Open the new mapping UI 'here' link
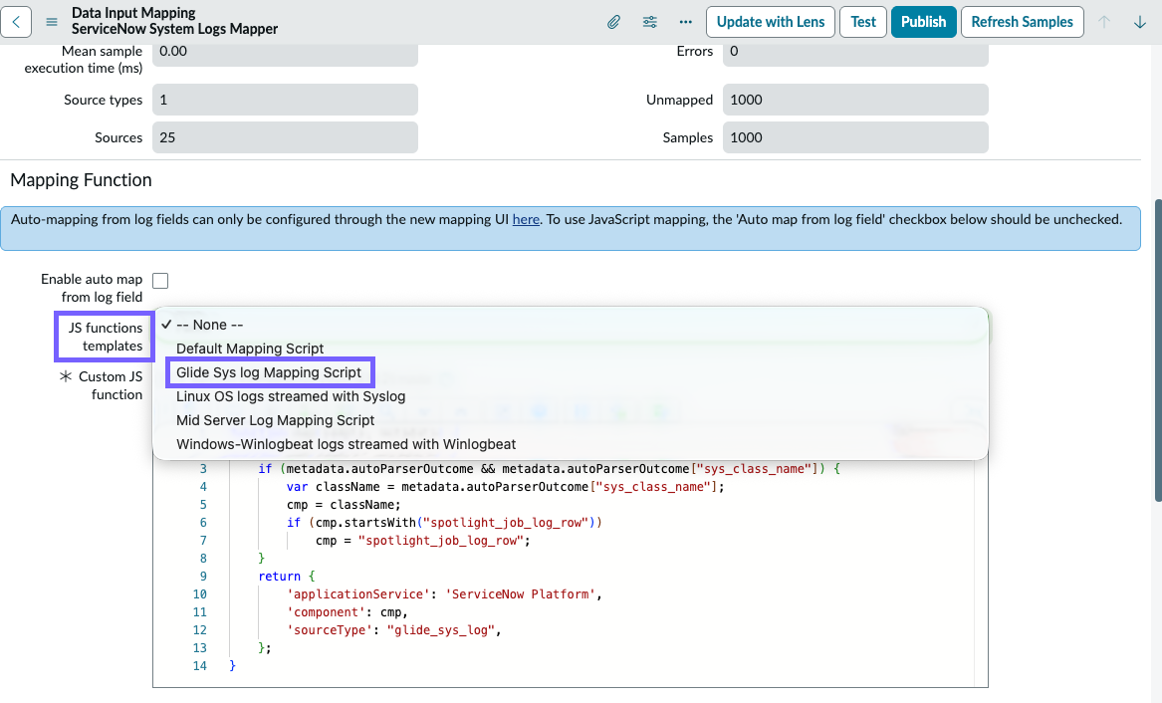Screen dimensions: 1162x703 coord(526,219)
